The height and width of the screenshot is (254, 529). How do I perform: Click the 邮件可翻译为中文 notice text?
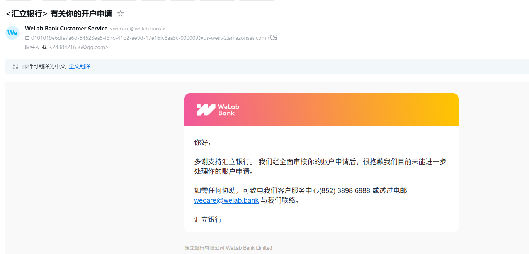click(44, 66)
